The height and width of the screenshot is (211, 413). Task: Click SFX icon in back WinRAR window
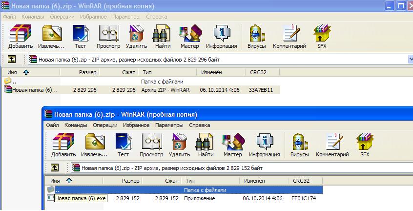pos(322,36)
